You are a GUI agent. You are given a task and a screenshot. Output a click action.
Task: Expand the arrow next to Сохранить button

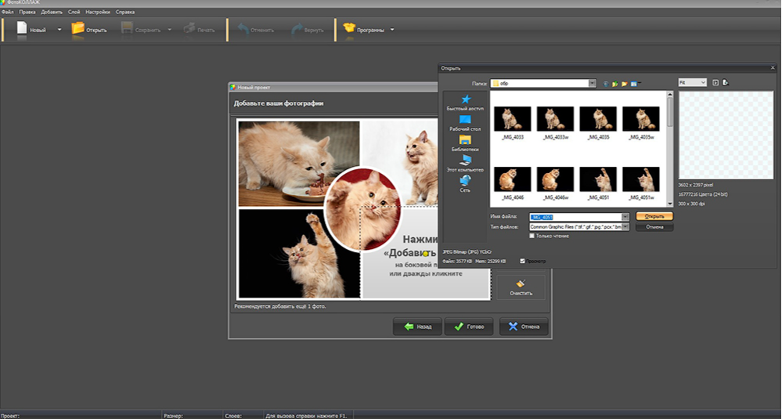(170, 30)
